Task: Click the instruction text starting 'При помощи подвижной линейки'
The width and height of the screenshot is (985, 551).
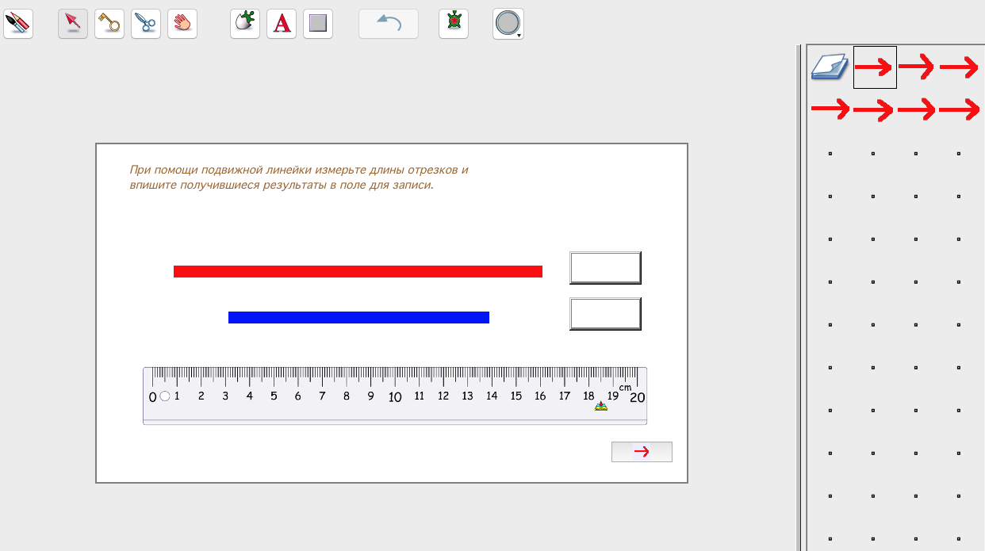Action: click(x=299, y=178)
